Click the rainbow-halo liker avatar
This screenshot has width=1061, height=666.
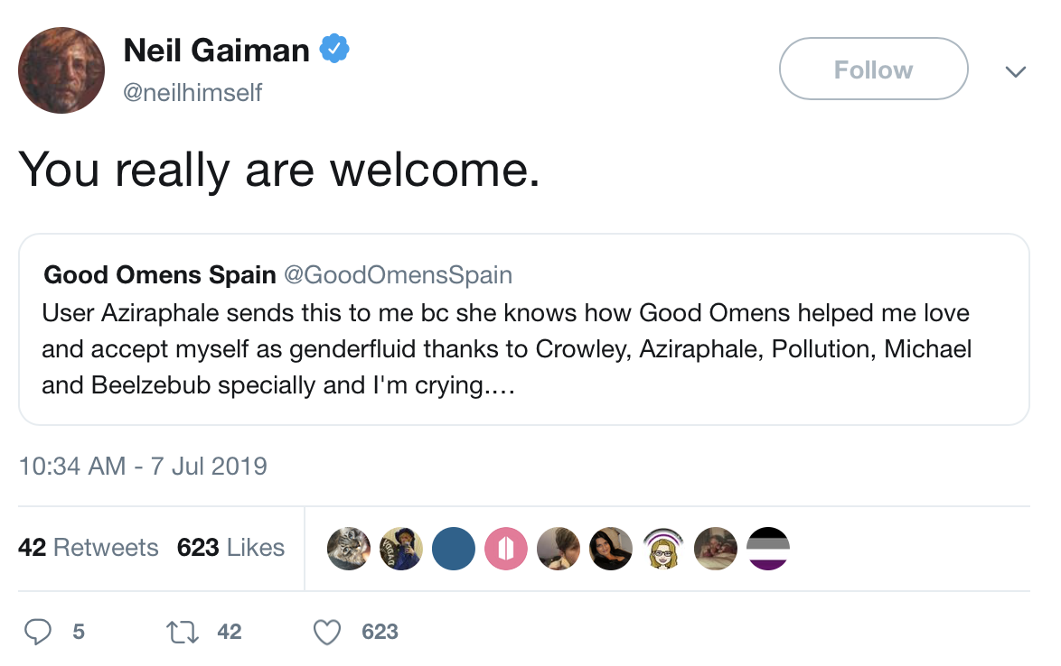(663, 549)
